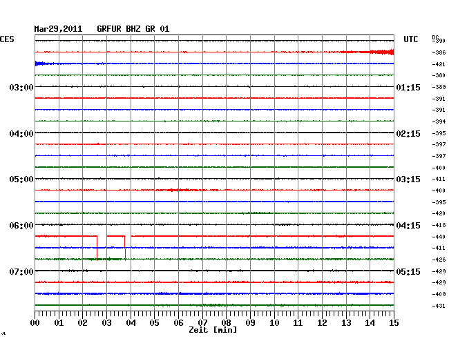The width and height of the screenshot is (449, 341).
Task: Select the "04:00" local time label
Action: [x=21, y=134]
